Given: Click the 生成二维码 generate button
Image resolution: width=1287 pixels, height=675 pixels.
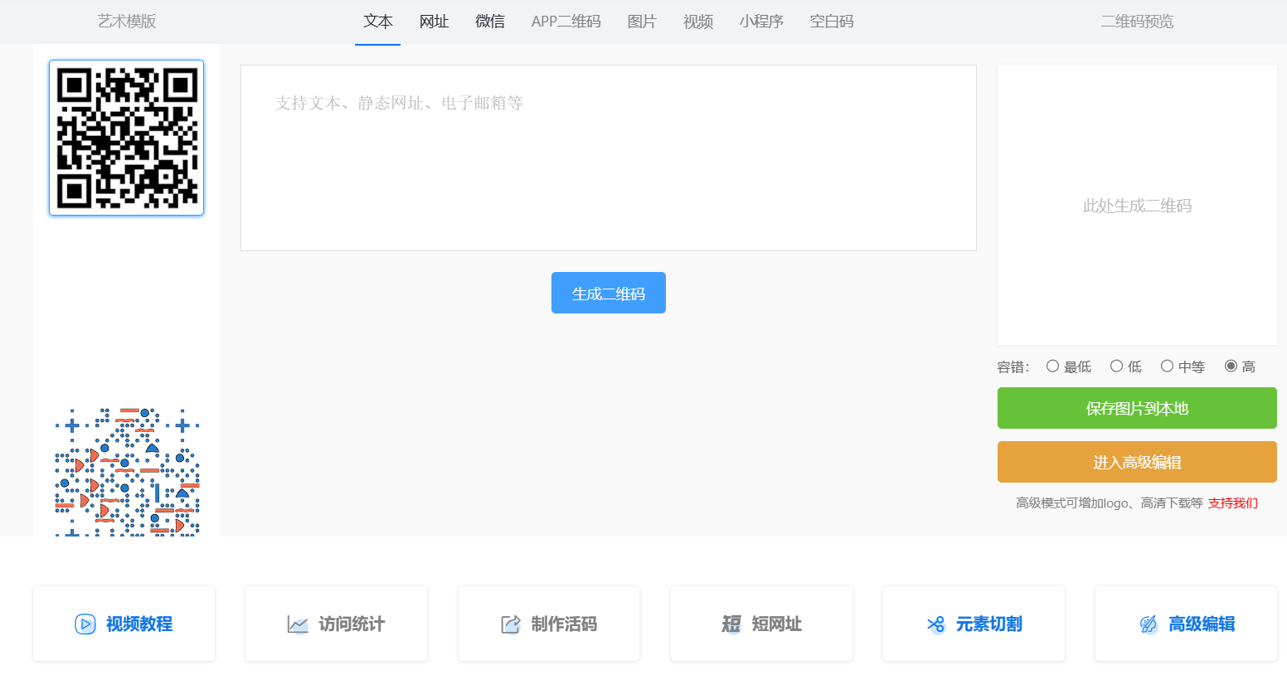Looking at the screenshot, I should 608,292.
